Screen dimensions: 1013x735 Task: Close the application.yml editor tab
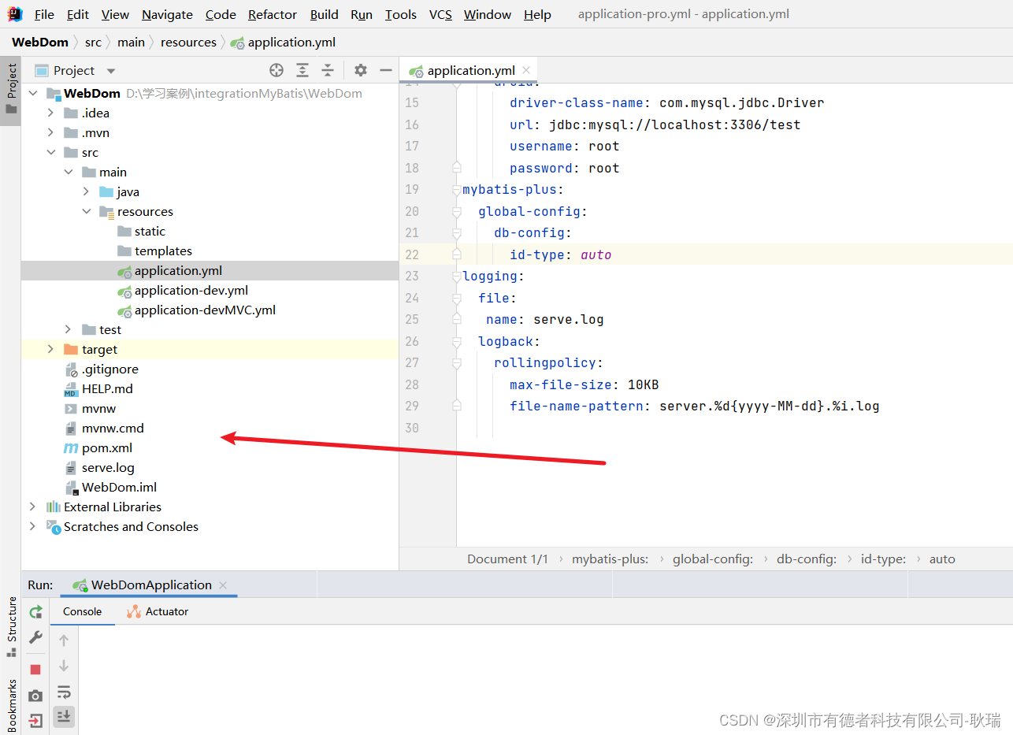(x=526, y=70)
